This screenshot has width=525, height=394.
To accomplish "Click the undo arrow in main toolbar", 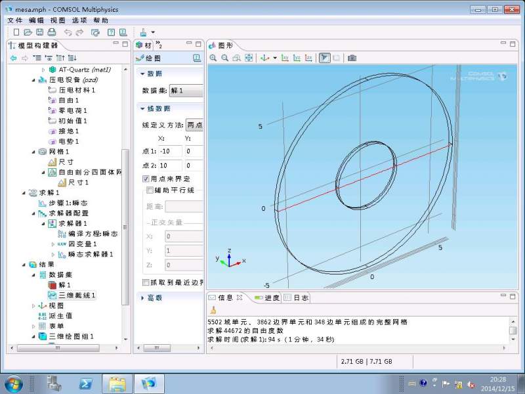I will [x=68, y=32].
